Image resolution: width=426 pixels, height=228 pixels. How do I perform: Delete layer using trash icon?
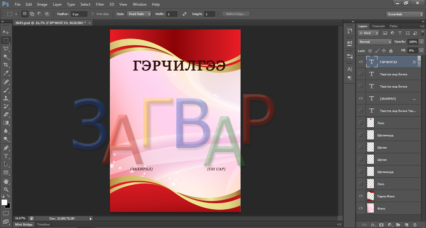[x=415, y=225]
